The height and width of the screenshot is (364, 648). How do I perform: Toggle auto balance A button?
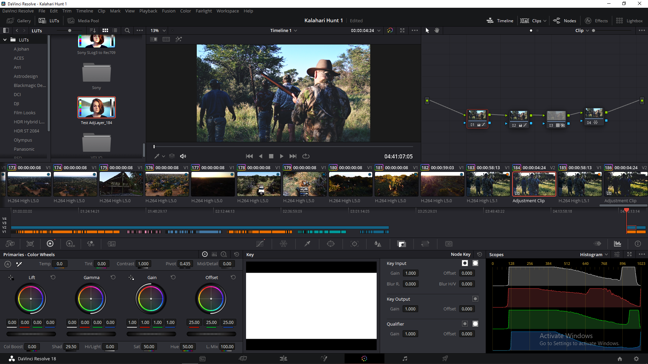point(8,264)
